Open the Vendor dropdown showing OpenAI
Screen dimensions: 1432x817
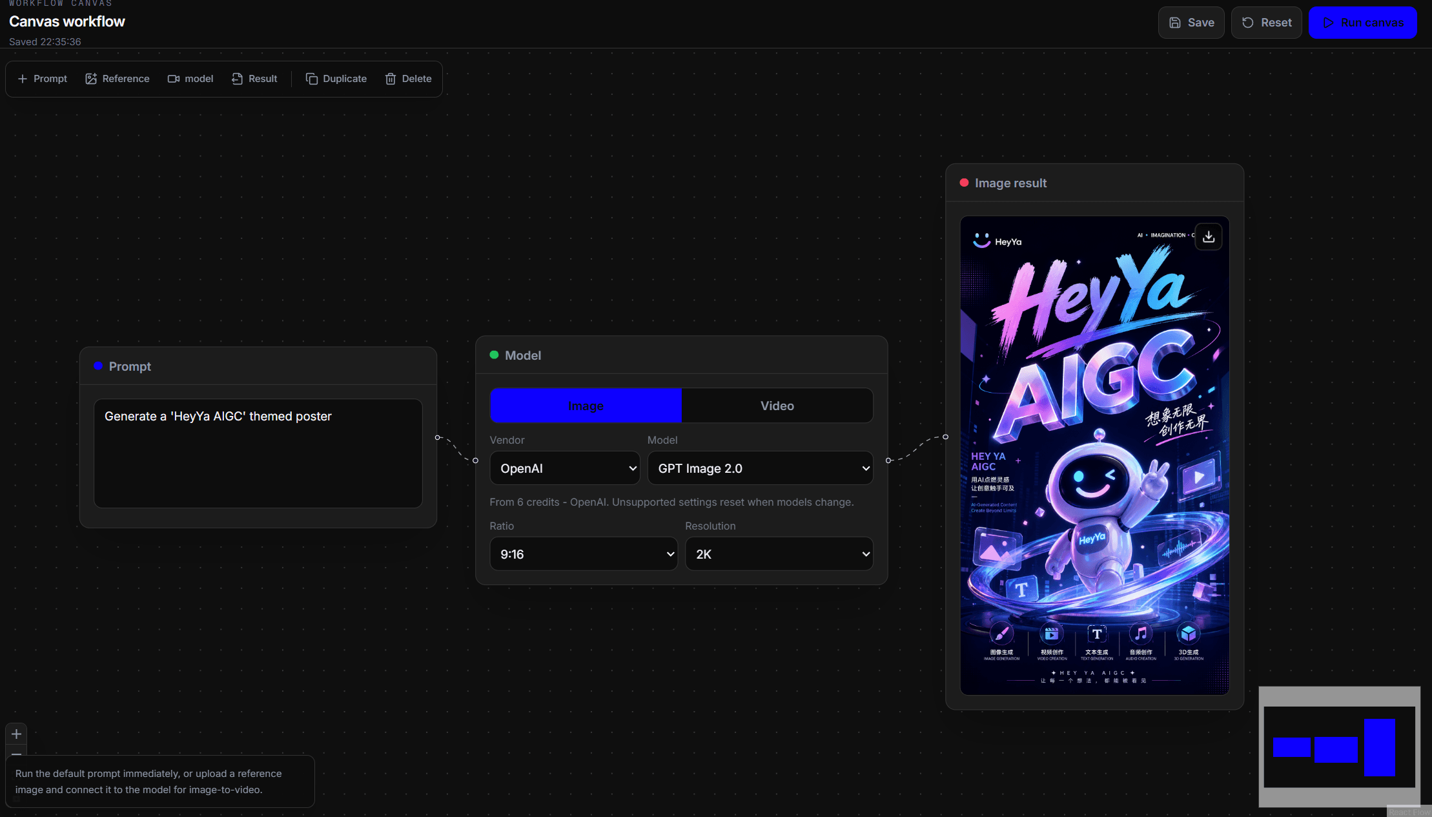pos(564,468)
